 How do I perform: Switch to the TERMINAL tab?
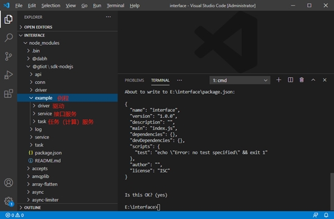point(160,80)
